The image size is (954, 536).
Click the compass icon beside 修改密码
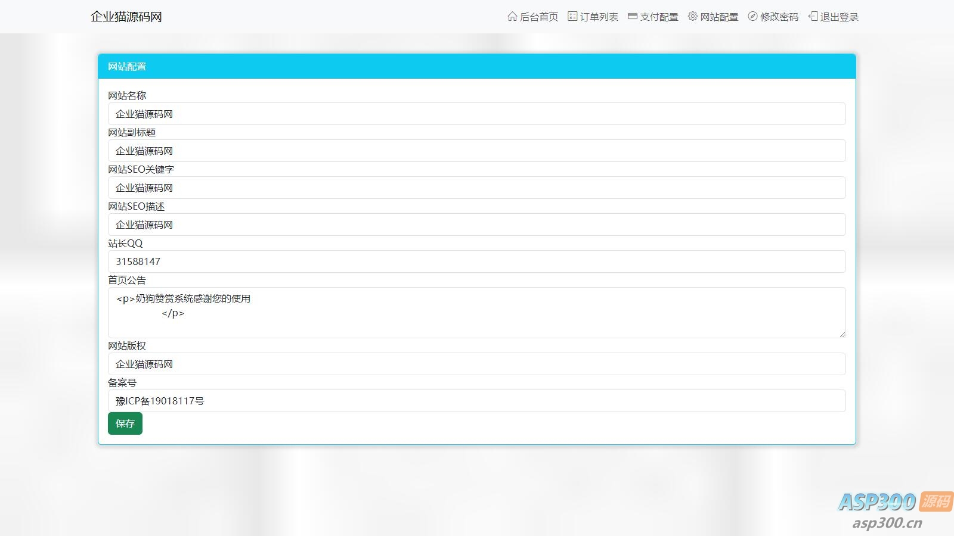click(x=752, y=17)
